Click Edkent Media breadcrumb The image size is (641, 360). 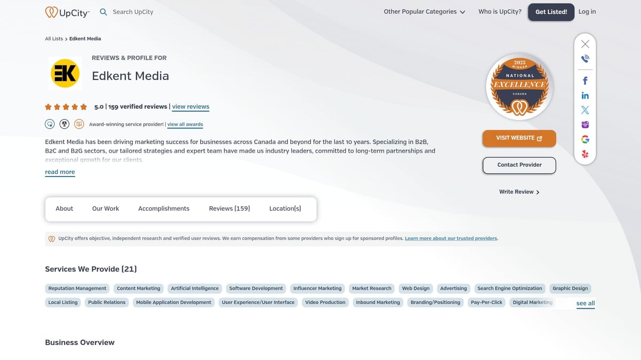coord(85,38)
